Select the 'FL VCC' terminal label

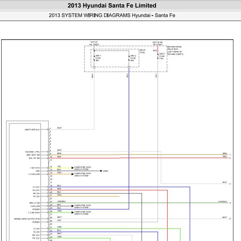click(36, 187)
